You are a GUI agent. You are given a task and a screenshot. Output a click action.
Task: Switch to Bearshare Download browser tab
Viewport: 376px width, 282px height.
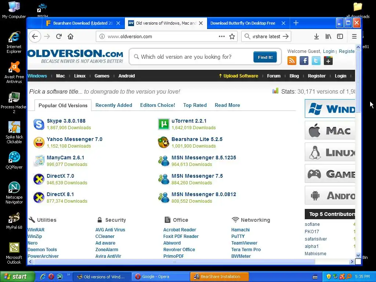click(83, 23)
